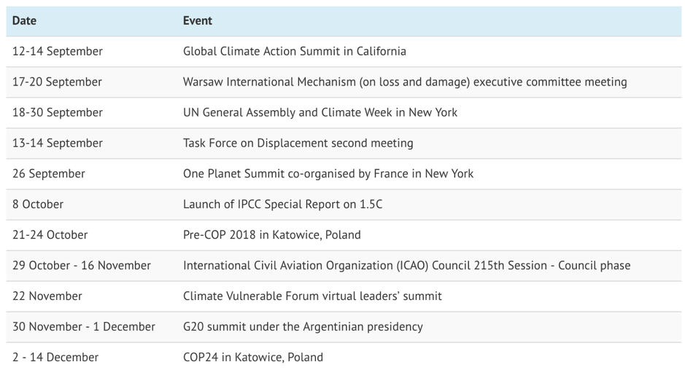Click Pre-COP 2018 in Katowice event
This screenshot has height=381, width=685.
pos(271,235)
